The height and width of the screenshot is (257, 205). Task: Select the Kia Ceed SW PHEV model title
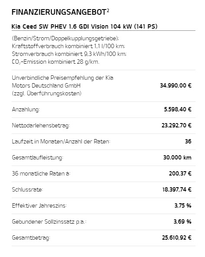84,26
